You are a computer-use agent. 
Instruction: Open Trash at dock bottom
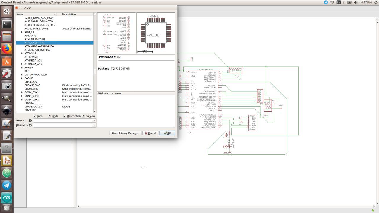[7, 208]
